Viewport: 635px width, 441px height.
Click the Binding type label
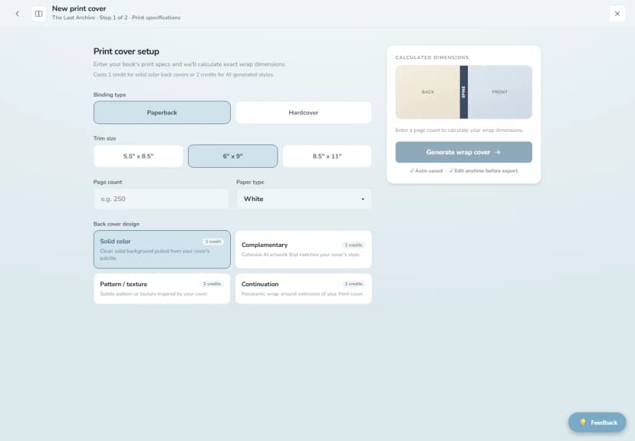tap(110, 95)
